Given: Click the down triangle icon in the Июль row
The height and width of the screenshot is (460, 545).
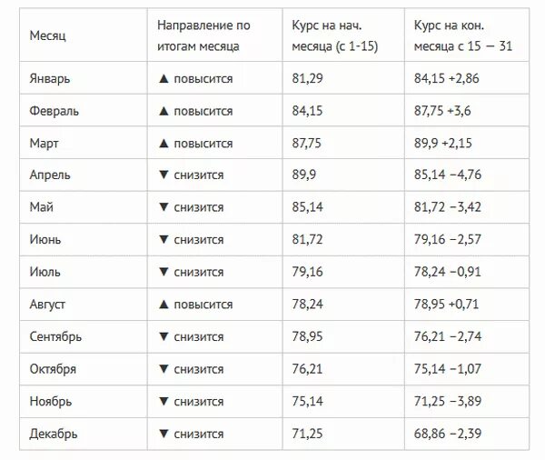Looking at the screenshot, I should (x=163, y=272).
